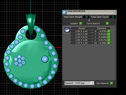Click the 0.048tw weight cell
Screen dimensions: 126x95
103,37
